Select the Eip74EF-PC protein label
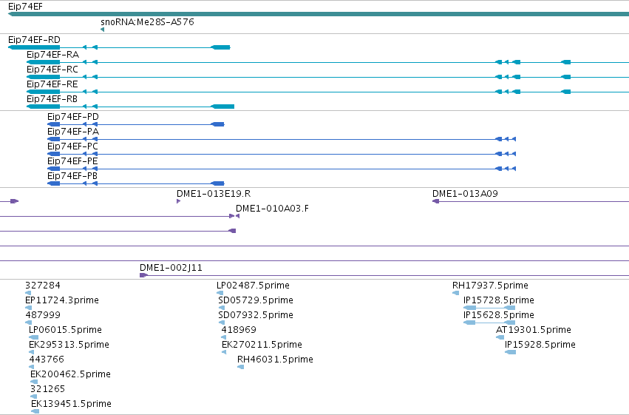 coord(72,146)
